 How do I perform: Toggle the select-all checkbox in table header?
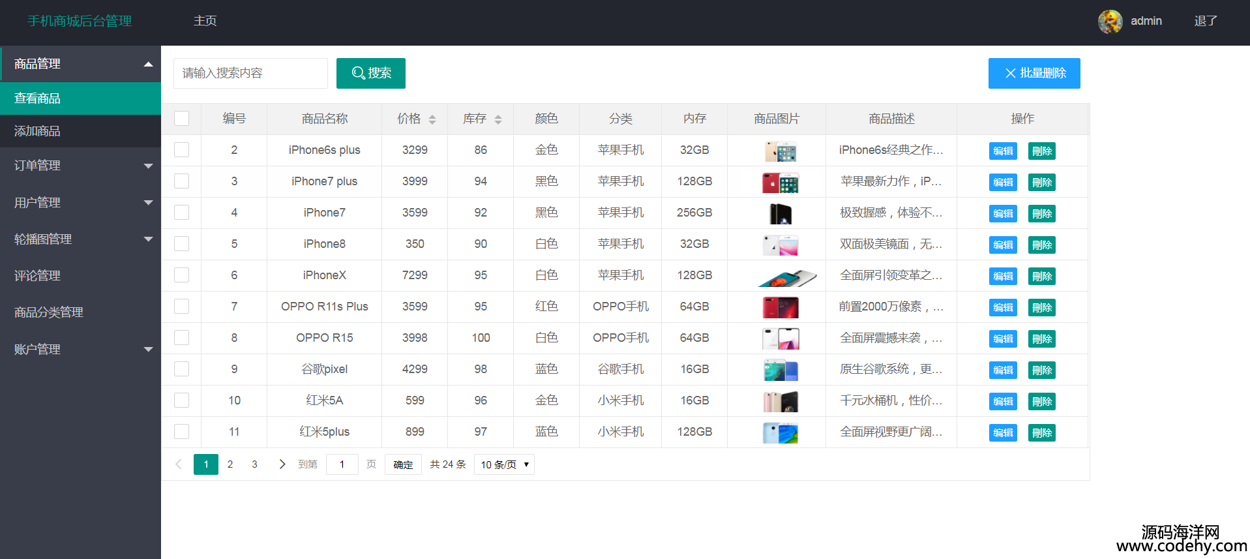[182, 119]
